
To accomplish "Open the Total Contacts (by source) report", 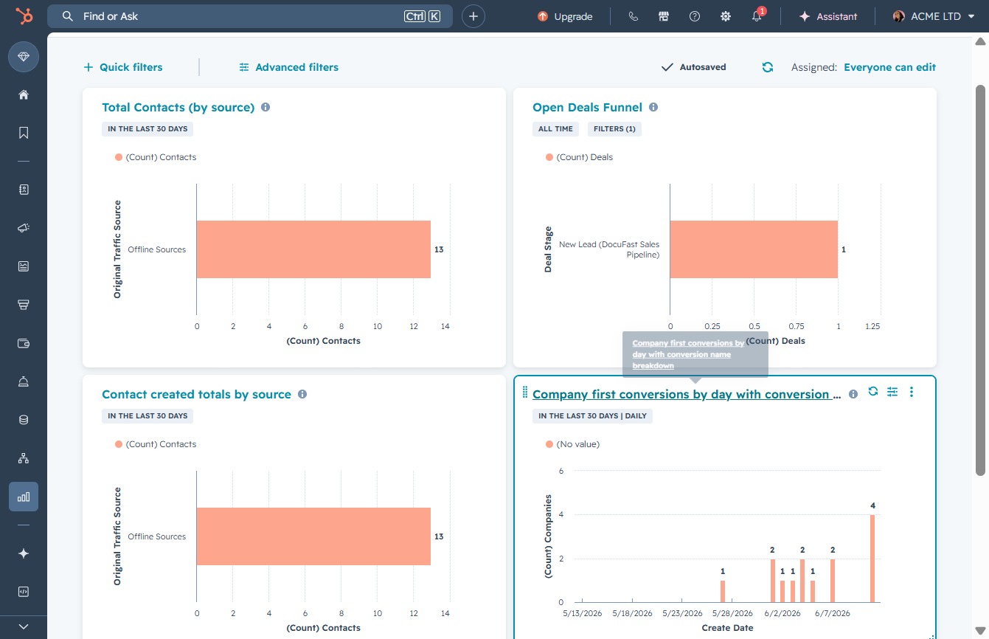I will click(178, 107).
